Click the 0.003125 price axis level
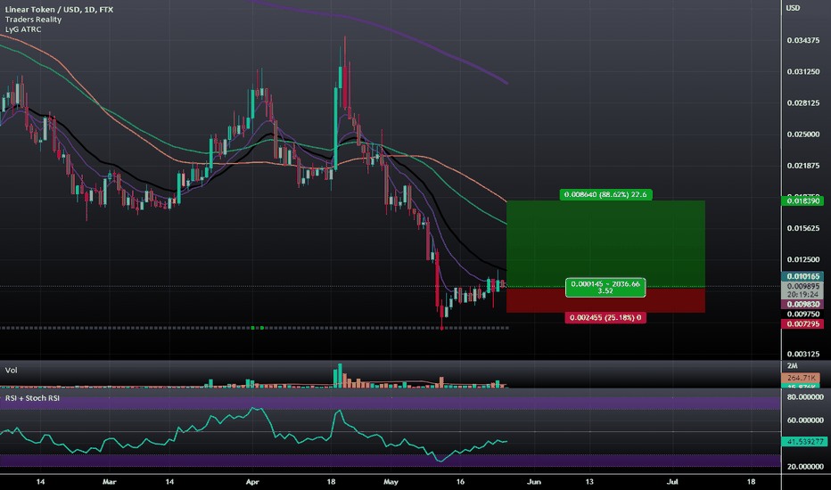The image size is (831, 490). [x=802, y=354]
